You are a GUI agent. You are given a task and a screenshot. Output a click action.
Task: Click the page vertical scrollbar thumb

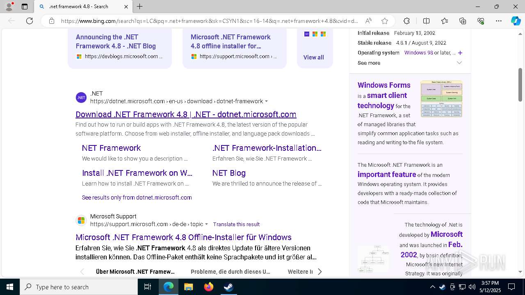tap(520, 85)
